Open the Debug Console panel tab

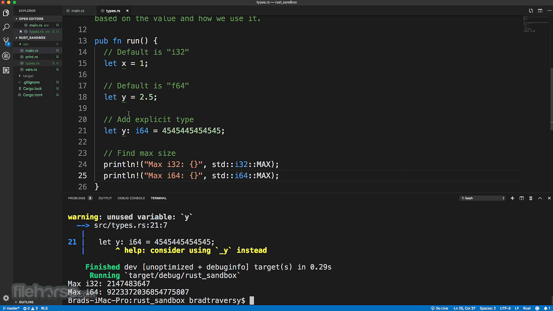131,198
